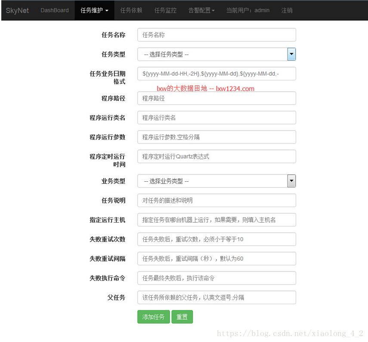Focus the 任务名称 input field
This screenshot has height=342, width=368.
(x=216, y=35)
